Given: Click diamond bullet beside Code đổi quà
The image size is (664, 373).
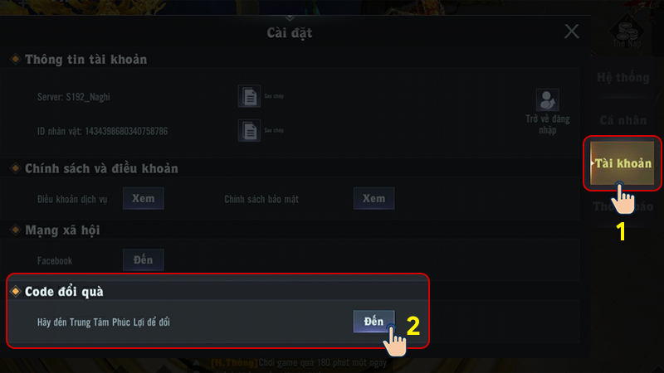Looking at the screenshot, I should [x=16, y=291].
